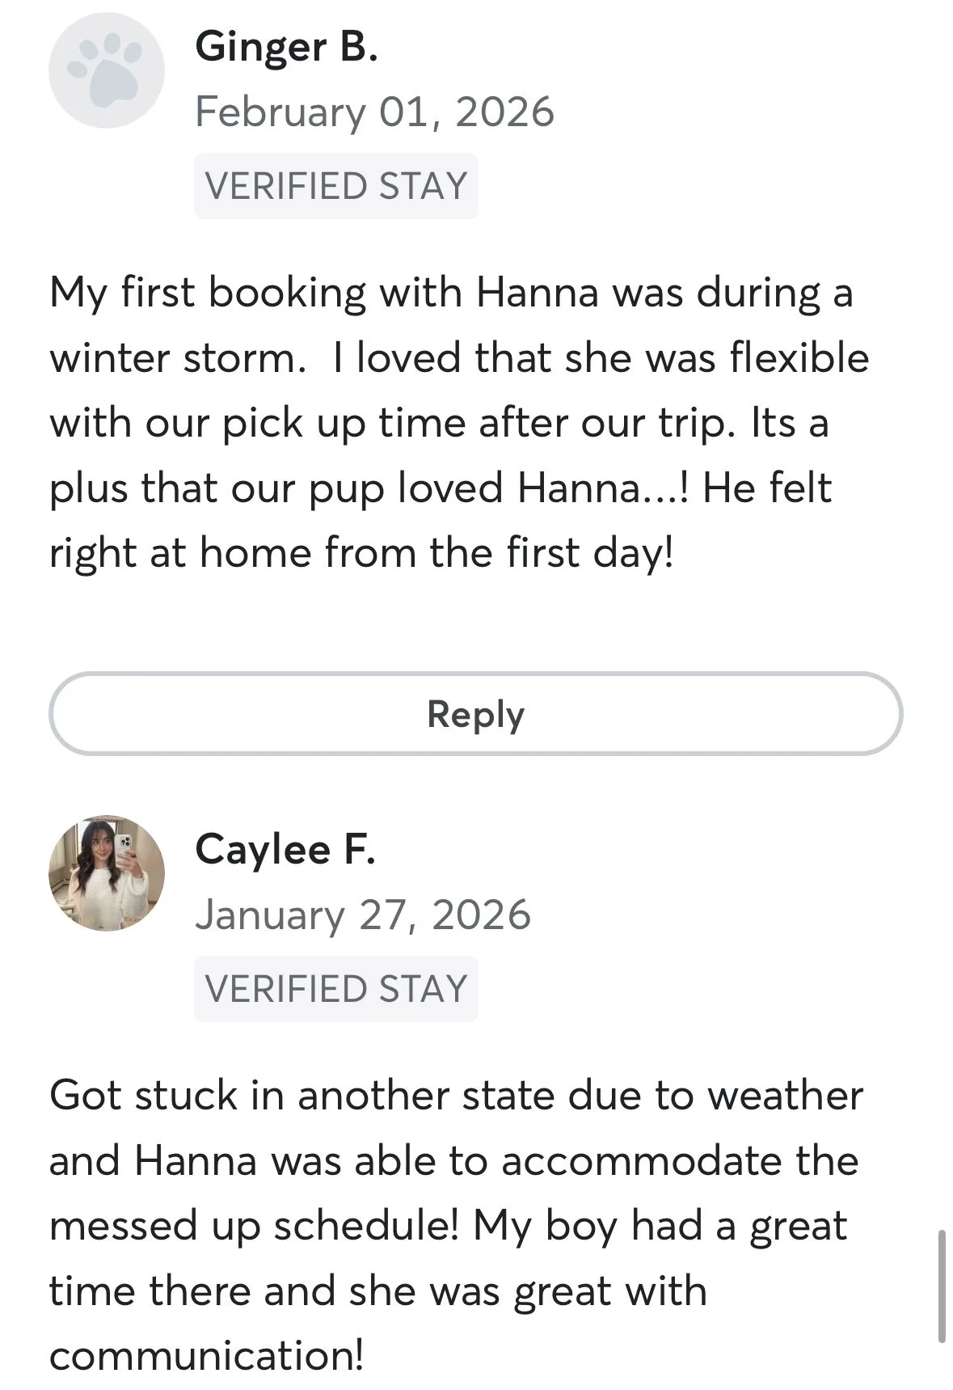953x1390 pixels.
Task: Click the line 'right at home from the first day!'
Action: [361, 554]
